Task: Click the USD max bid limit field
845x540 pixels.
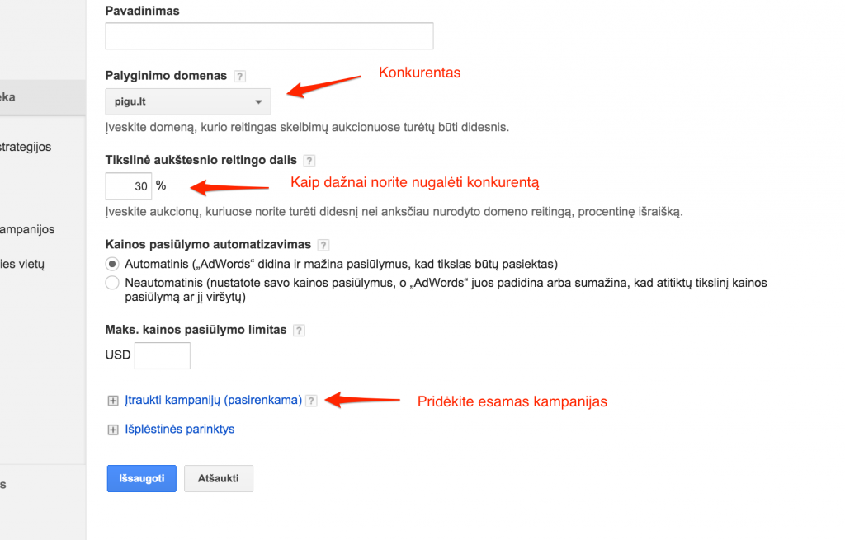Action: pyautogui.click(x=163, y=355)
